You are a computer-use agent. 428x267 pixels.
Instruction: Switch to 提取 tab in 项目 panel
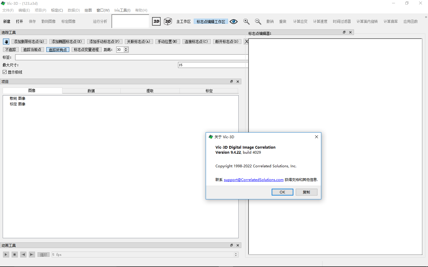(150, 91)
